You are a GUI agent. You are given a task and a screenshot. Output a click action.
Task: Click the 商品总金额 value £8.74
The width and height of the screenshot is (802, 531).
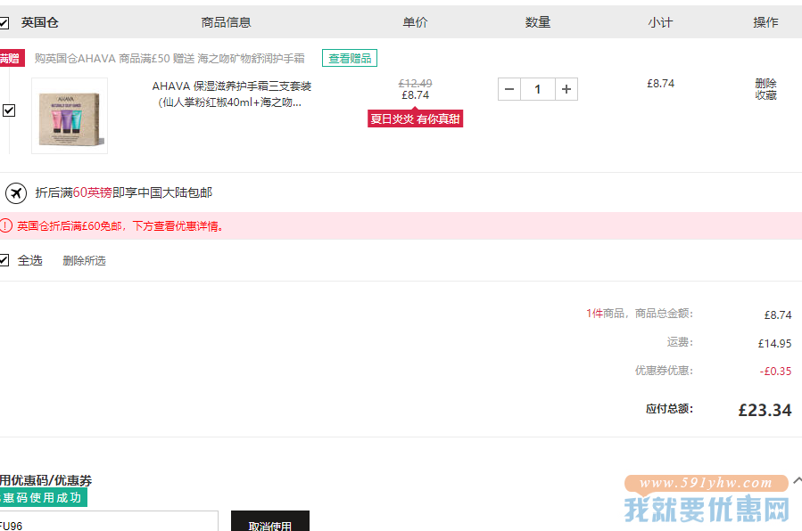coord(777,315)
